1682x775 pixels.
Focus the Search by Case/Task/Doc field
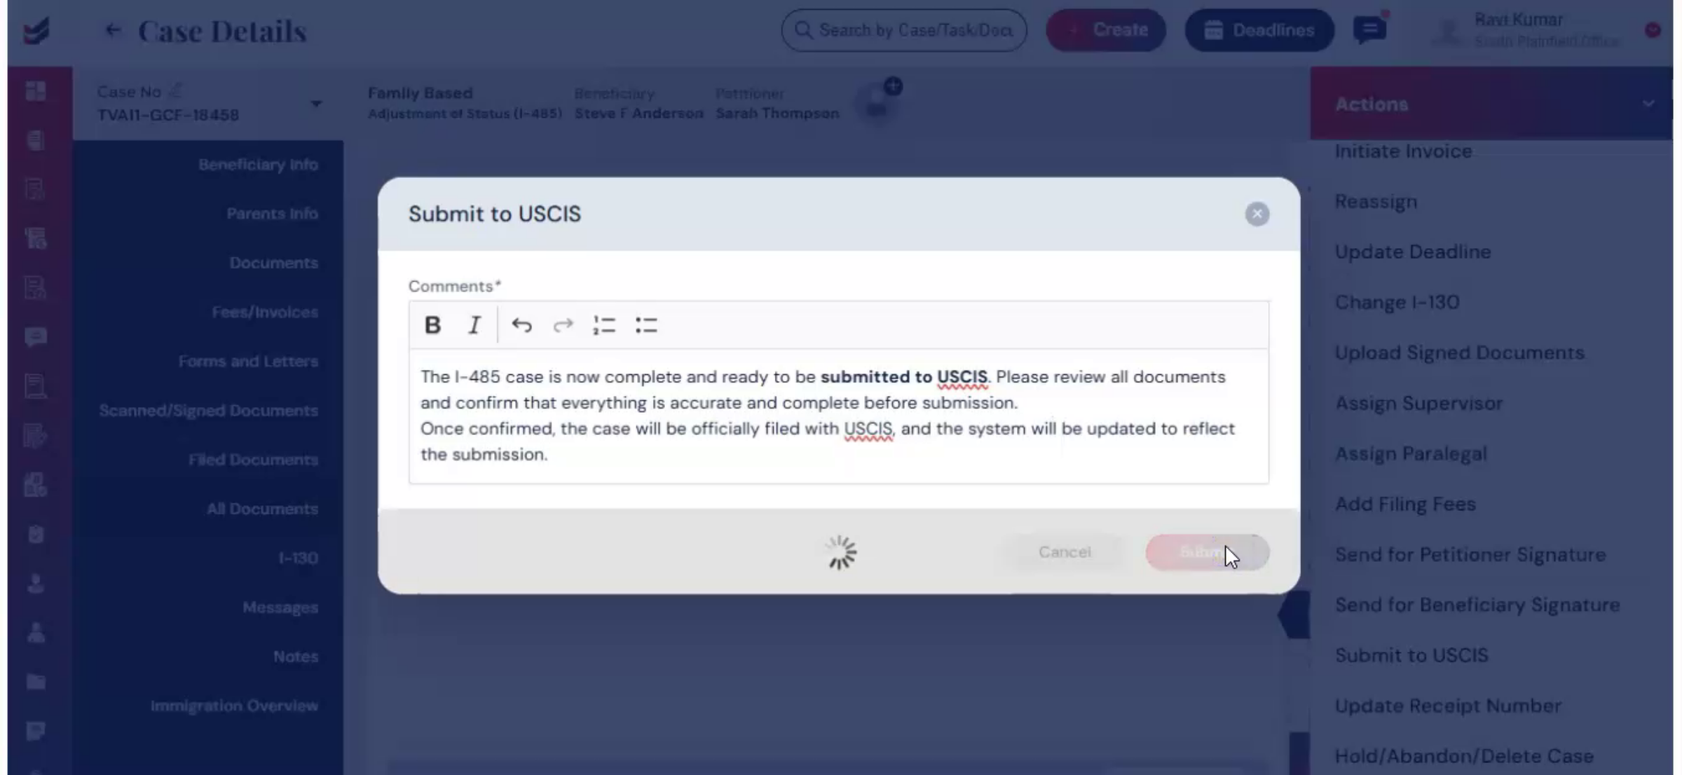point(904,30)
